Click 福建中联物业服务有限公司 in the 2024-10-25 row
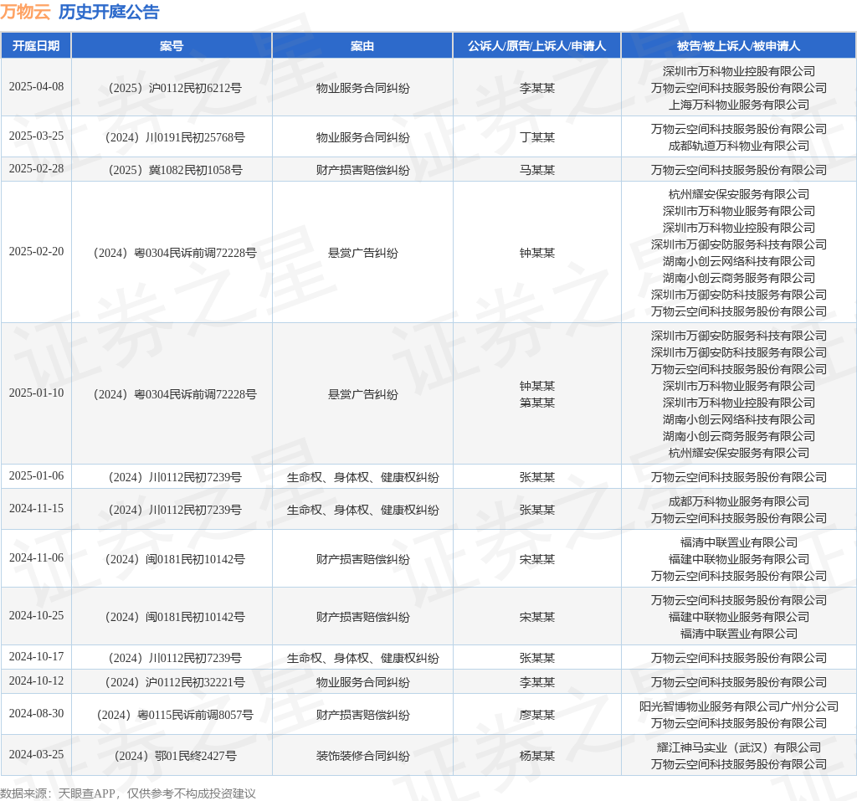 738,617
